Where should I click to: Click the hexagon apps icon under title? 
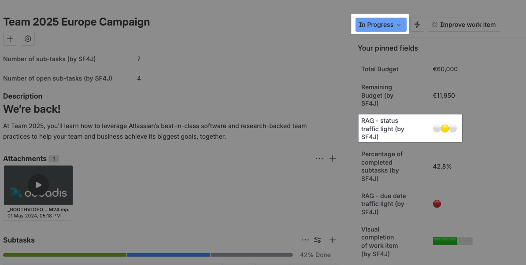click(28, 39)
